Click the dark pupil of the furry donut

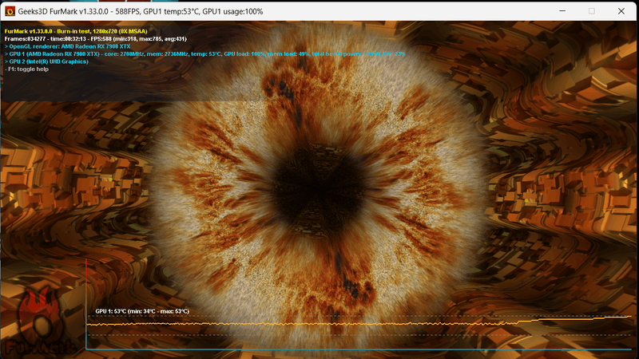click(319, 189)
